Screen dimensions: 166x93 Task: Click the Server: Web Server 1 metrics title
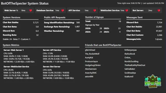(13, 50)
